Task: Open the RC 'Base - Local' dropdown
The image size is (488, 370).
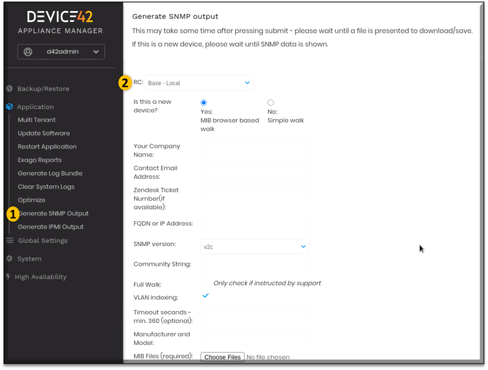Action: tap(199, 83)
